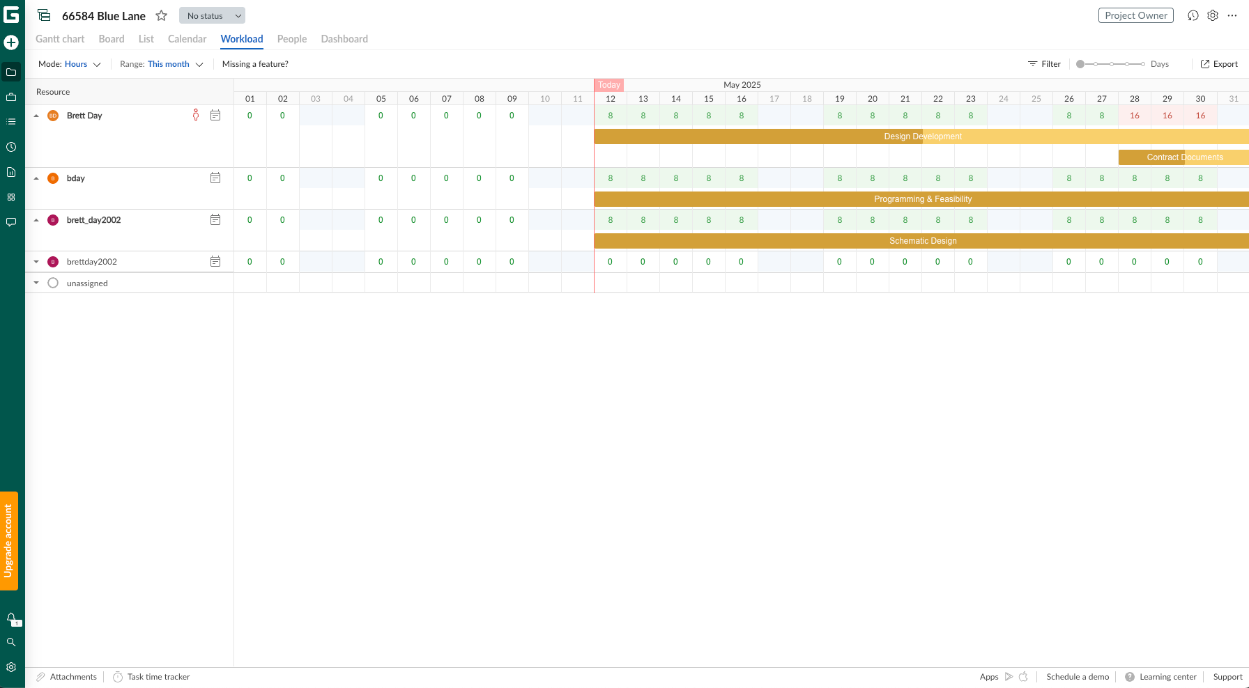Switch to the Gantt chart tab
The height and width of the screenshot is (688, 1249).
[x=60, y=39]
